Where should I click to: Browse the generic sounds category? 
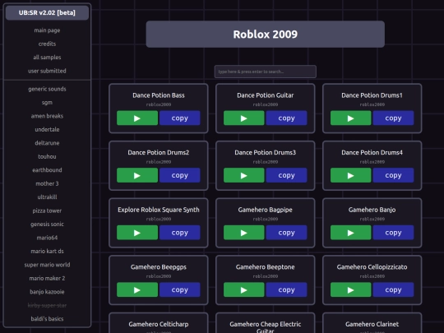(47, 89)
